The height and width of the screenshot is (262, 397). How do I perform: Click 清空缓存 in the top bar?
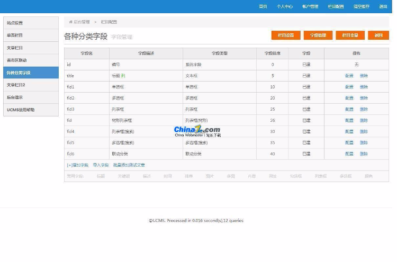pos(362,6)
